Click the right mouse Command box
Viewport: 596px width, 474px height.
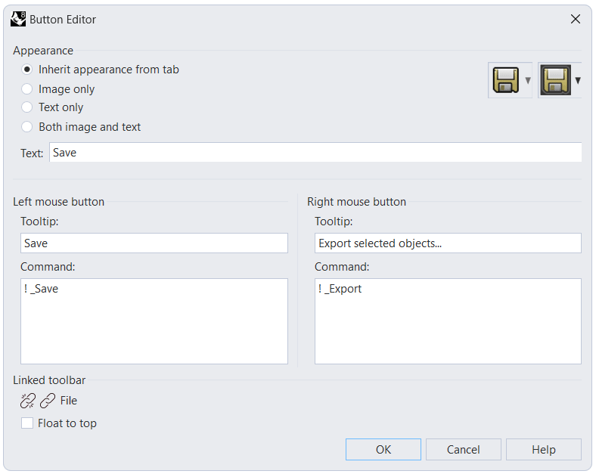tap(448, 321)
